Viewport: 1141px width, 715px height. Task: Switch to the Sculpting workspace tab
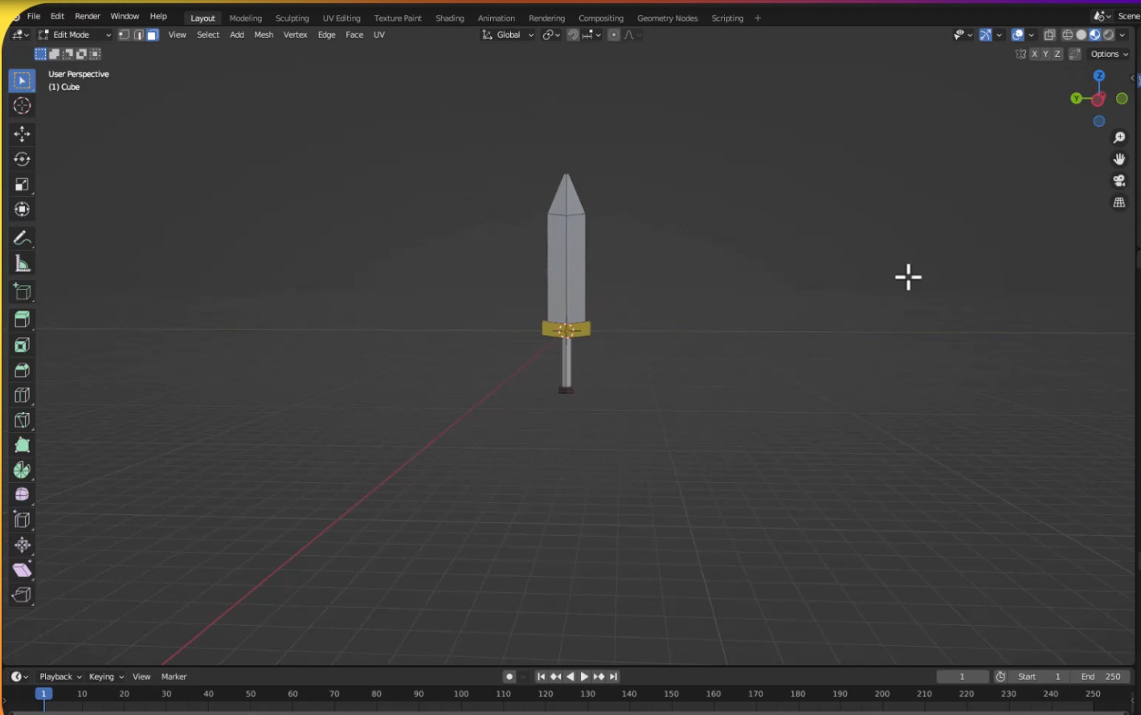(292, 18)
